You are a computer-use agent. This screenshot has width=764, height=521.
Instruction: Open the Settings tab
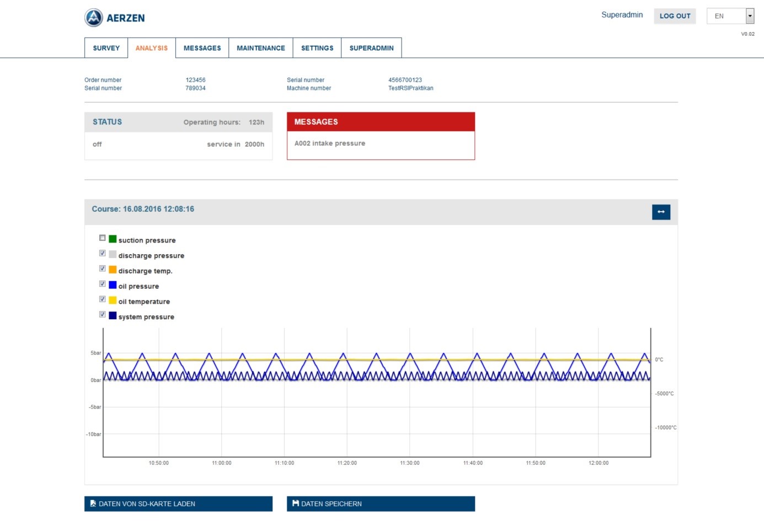317,48
